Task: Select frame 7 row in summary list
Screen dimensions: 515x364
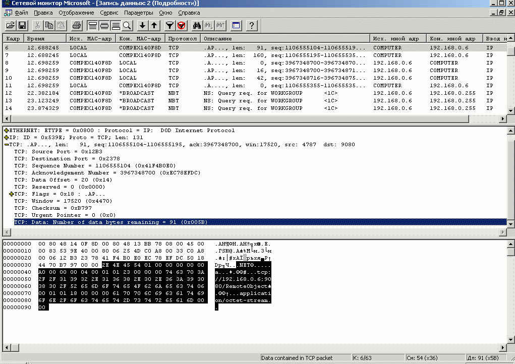Action: (x=255, y=55)
